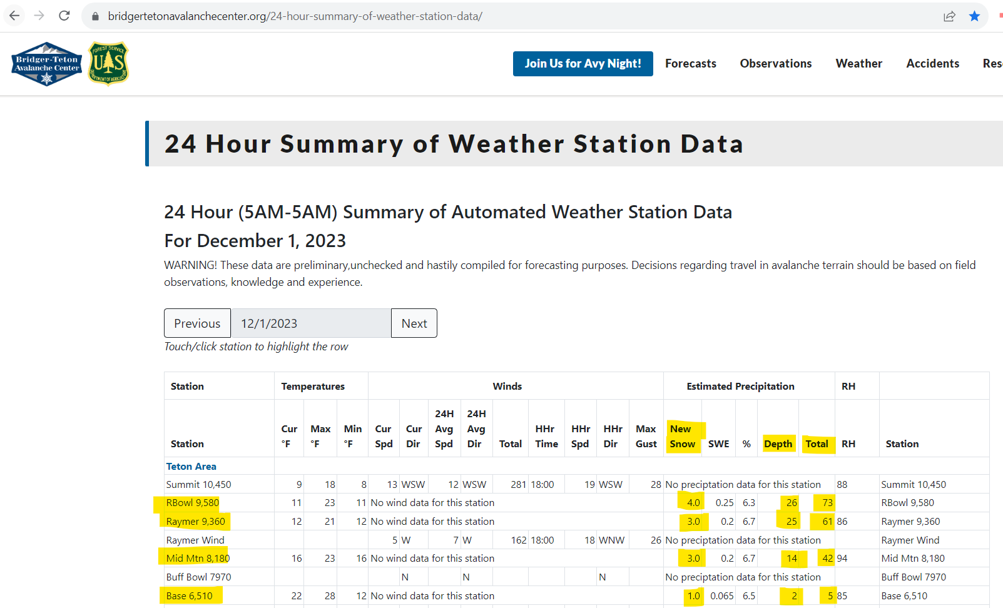Click the Estimated Precipitation group header

(741, 387)
